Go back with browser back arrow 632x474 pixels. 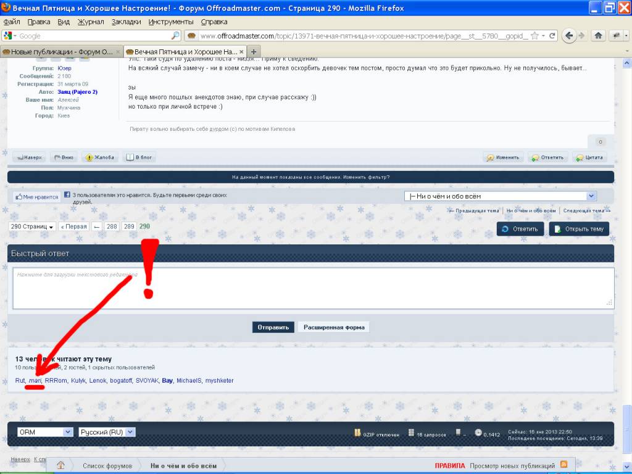coord(568,36)
